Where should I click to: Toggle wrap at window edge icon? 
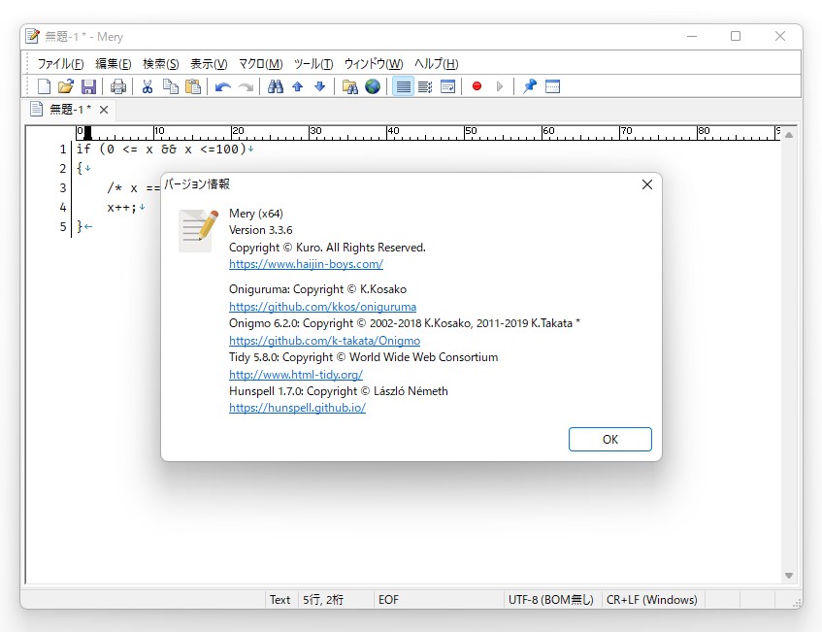click(x=447, y=86)
